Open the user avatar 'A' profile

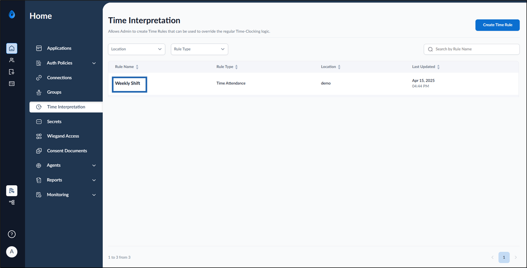click(x=12, y=252)
